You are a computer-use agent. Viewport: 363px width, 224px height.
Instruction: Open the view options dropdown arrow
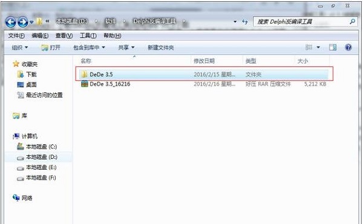coord(318,47)
